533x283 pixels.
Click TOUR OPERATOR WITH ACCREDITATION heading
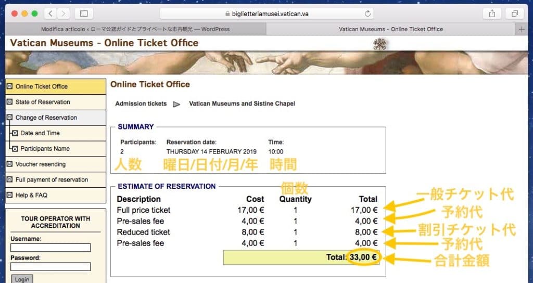[x=56, y=222]
